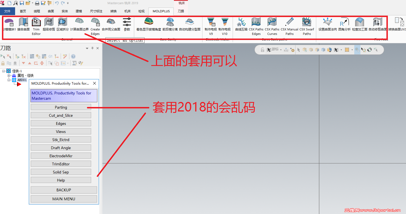Toggle the unlock padlock in selection bar
The width and height of the screenshot is (406, 214).
pyautogui.click(x=262, y=50)
